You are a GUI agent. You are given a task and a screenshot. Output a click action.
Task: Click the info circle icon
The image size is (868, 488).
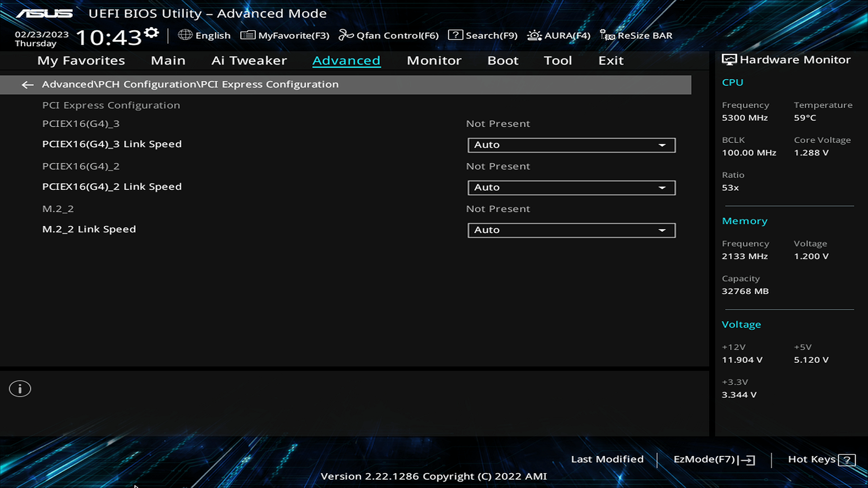[20, 389]
